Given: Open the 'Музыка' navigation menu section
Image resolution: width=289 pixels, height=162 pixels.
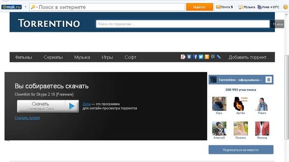Looking at the screenshot, I should click(82, 57).
